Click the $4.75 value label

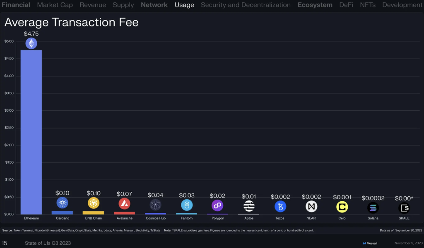[31, 34]
